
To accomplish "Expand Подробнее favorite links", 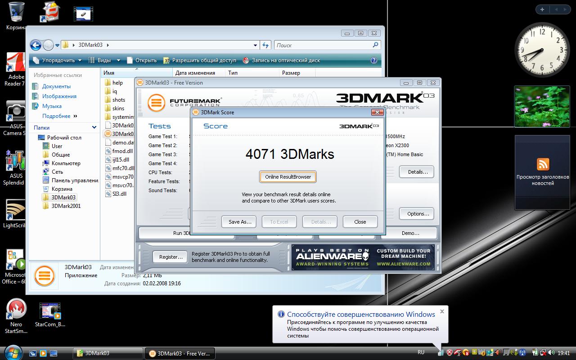I will [x=60, y=116].
